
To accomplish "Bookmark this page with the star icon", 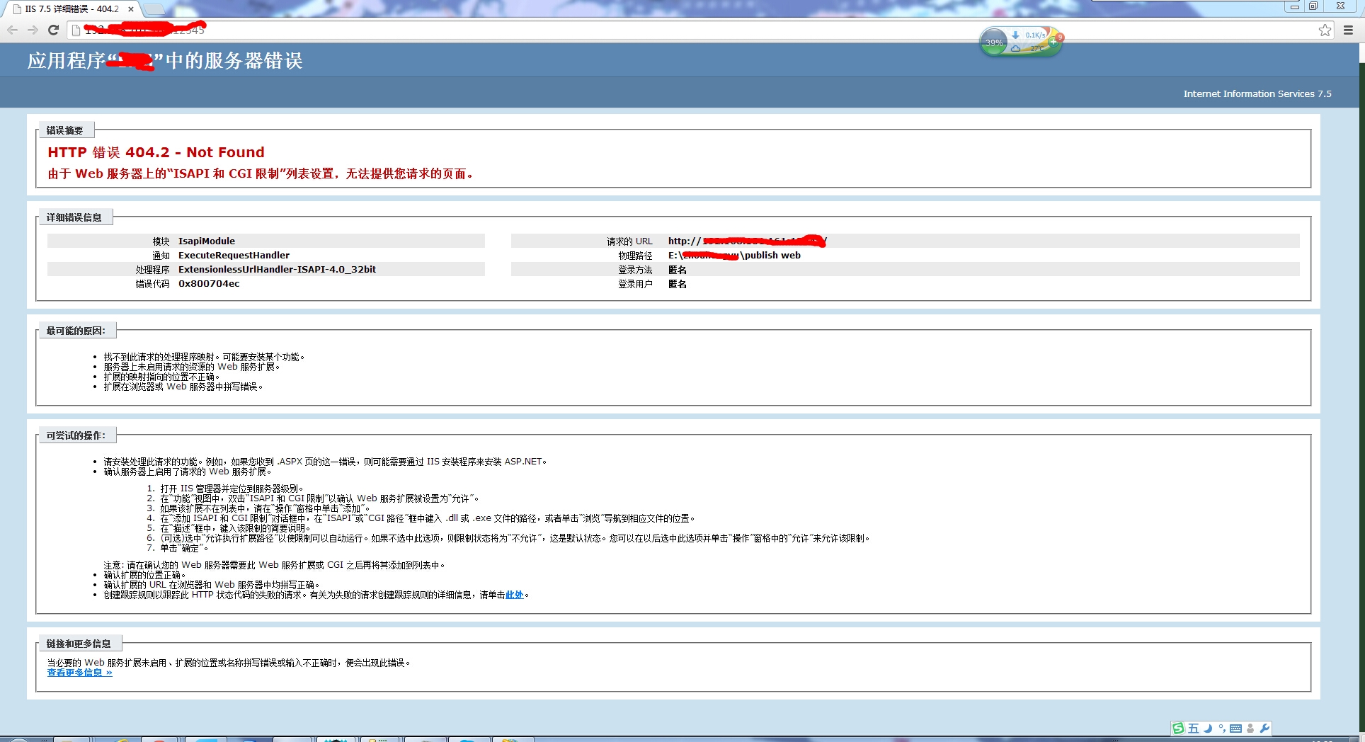I will point(1325,30).
